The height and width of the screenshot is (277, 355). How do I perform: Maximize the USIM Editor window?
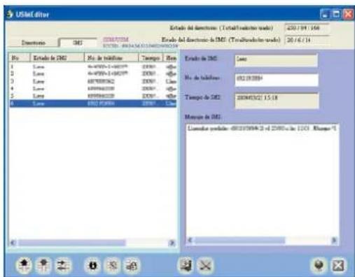point(336,14)
